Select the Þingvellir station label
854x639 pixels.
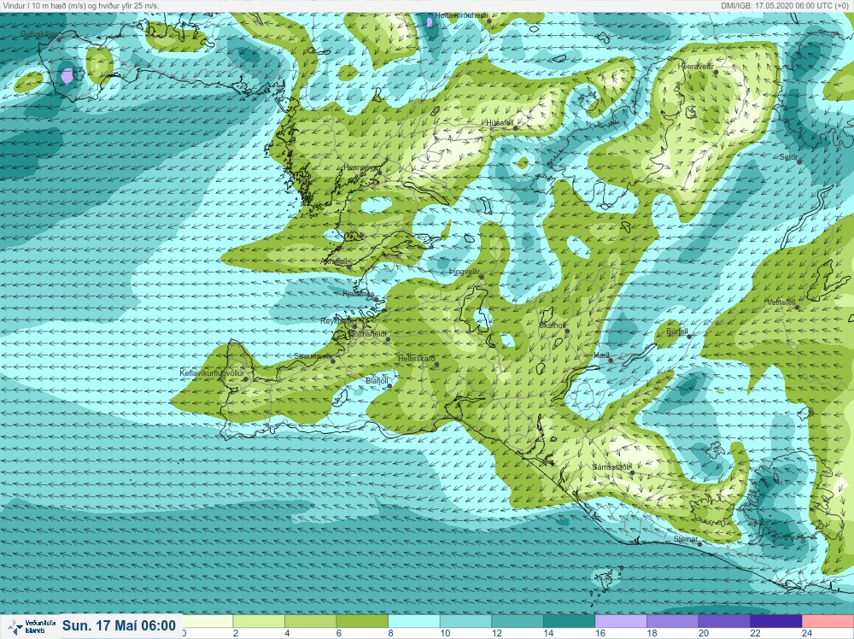[x=464, y=272]
